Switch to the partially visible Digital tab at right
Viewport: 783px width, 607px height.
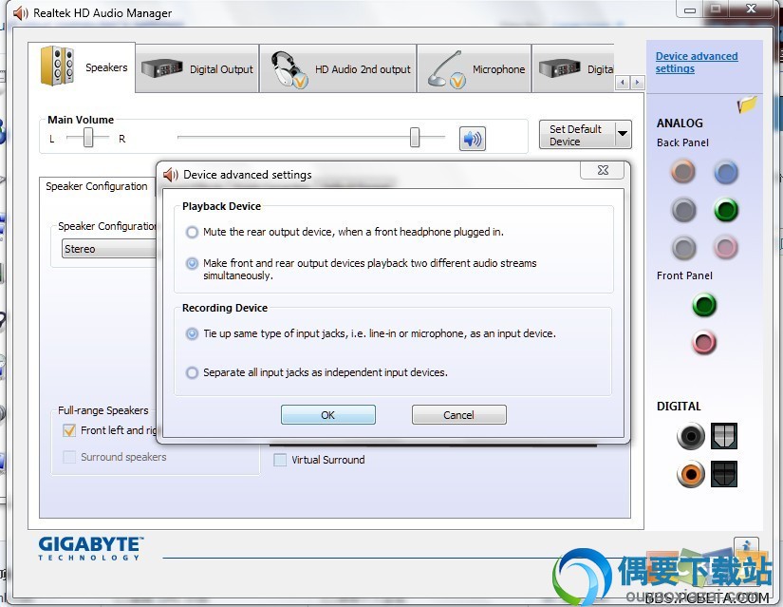point(573,69)
